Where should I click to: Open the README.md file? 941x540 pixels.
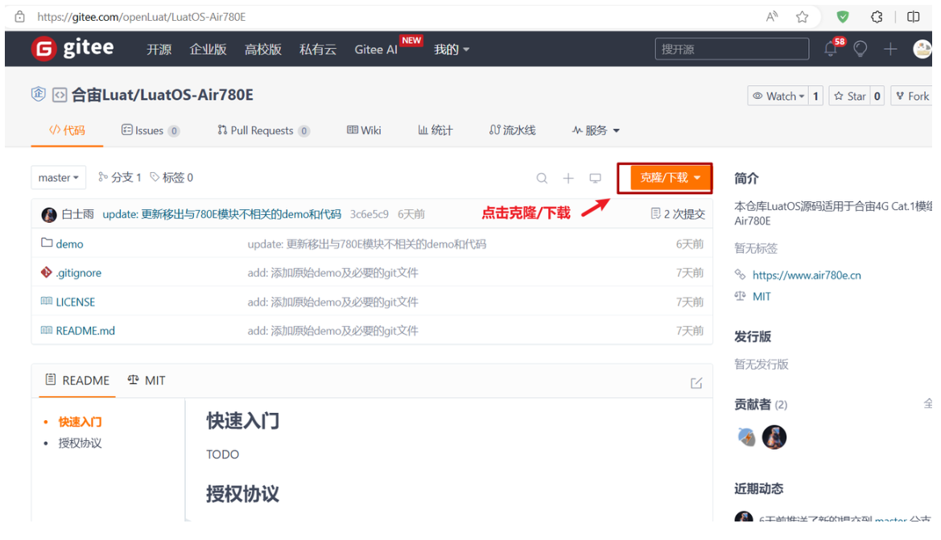coord(85,331)
